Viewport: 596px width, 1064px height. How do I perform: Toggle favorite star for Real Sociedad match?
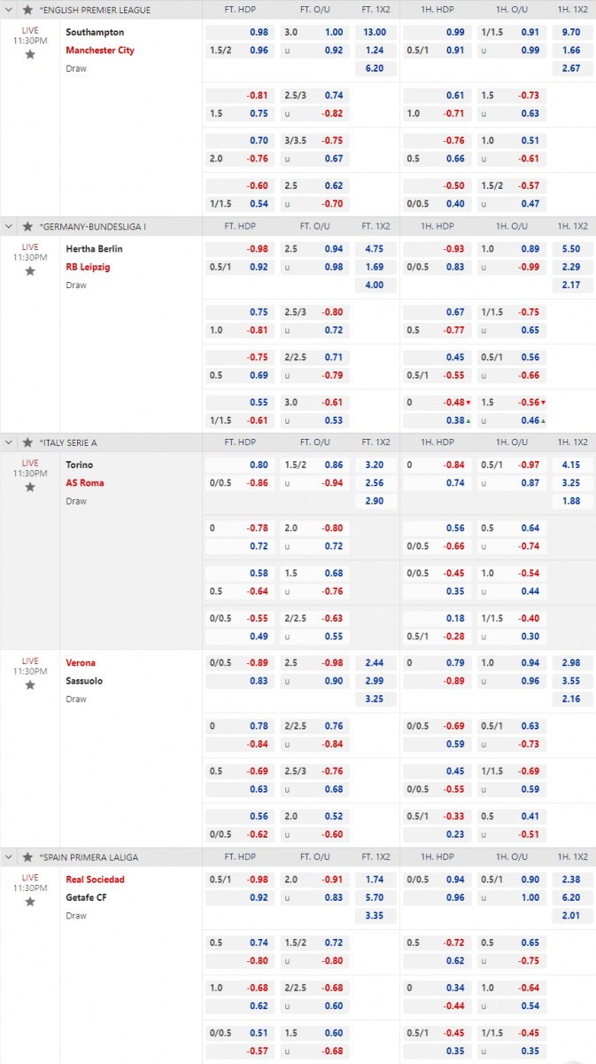pos(30,901)
